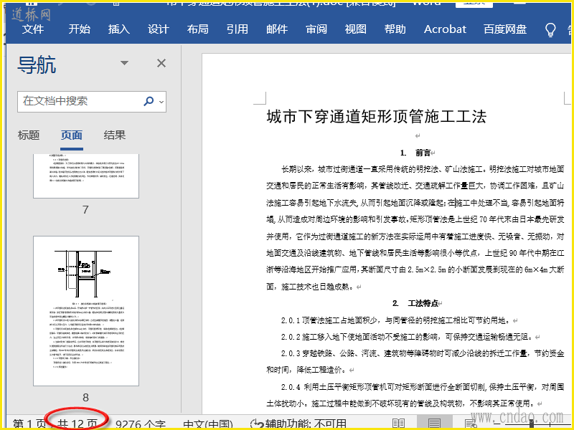Click the lightbulb Tell Me icon

pos(550,30)
